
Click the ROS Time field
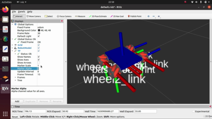tap(35, 111)
